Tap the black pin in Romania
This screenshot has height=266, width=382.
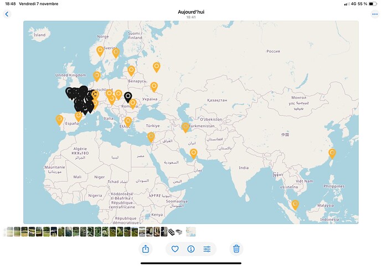(x=128, y=97)
